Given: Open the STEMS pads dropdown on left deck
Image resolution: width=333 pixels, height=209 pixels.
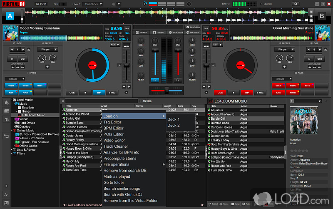Looking at the screenshot, I should [x=15, y=78].
